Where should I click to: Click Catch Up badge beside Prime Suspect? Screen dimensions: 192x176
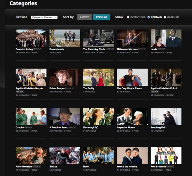pyautogui.click(x=70, y=88)
